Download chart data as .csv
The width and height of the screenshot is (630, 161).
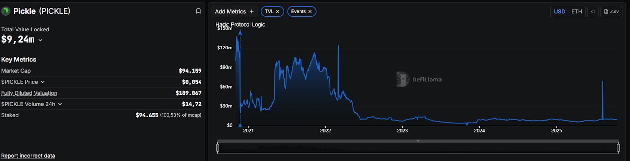pyautogui.click(x=611, y=11)
